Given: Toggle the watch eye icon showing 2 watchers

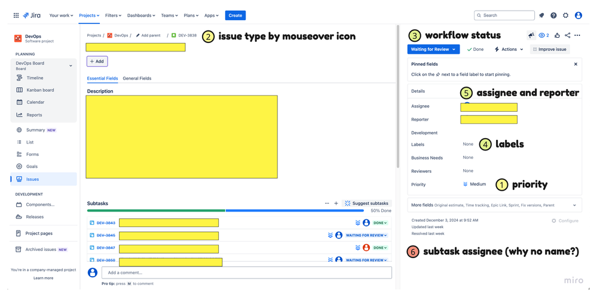Looking at the screenshot, I should (x=544, y=35).
